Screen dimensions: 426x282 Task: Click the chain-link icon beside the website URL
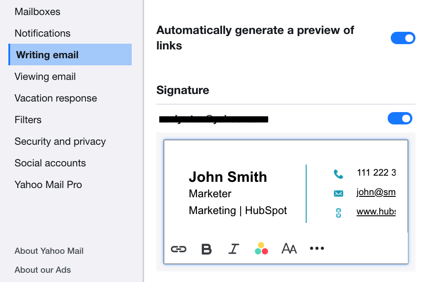coord(338,212)
